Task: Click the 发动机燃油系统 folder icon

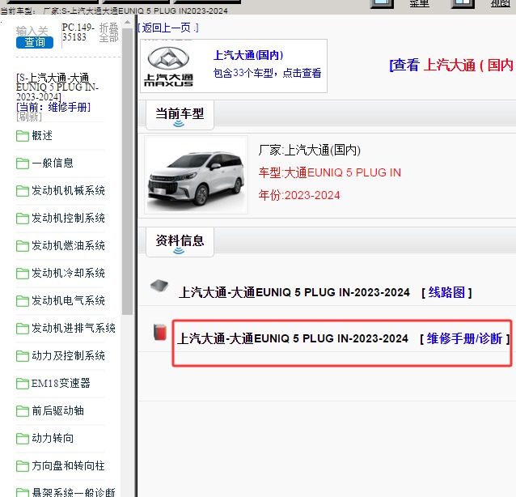Action: pos(23,246)
